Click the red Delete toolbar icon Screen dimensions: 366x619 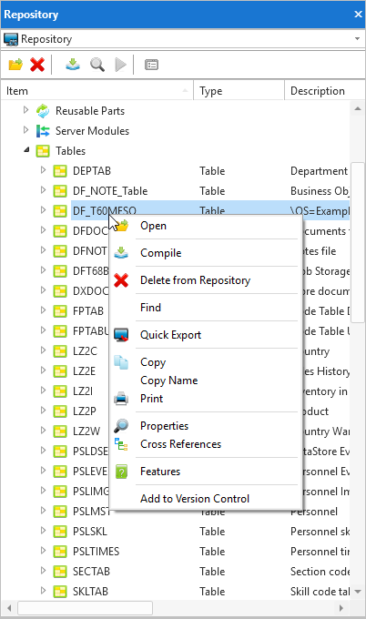37,65
